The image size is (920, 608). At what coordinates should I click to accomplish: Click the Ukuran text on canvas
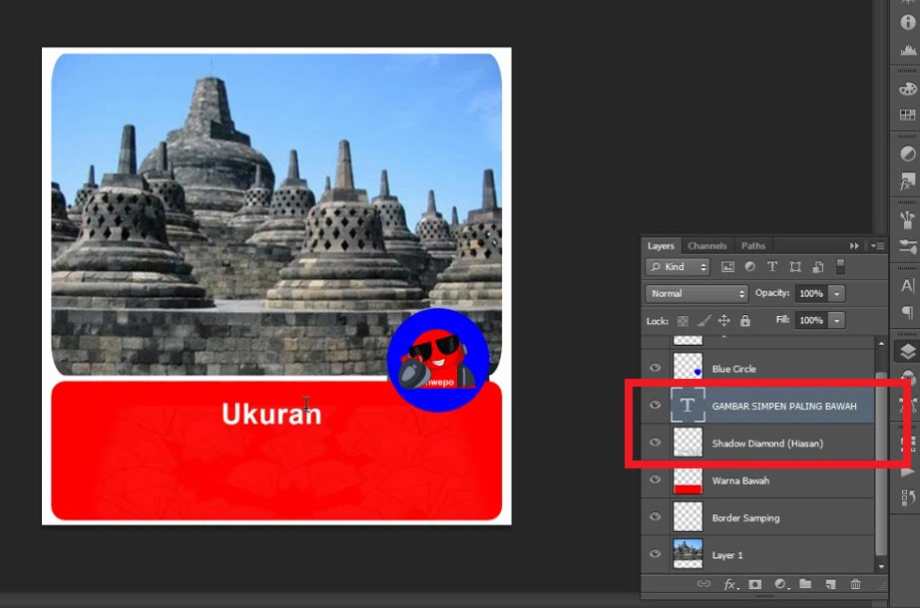(271, 414)
